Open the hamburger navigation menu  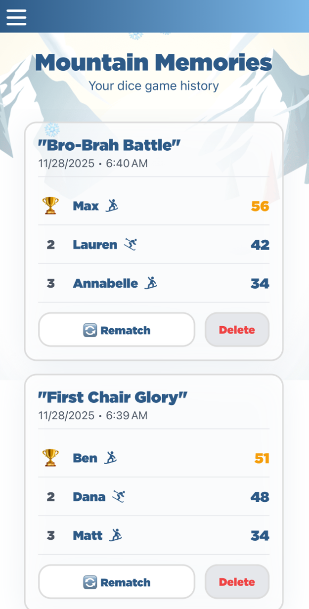click(x=16, y=17)
